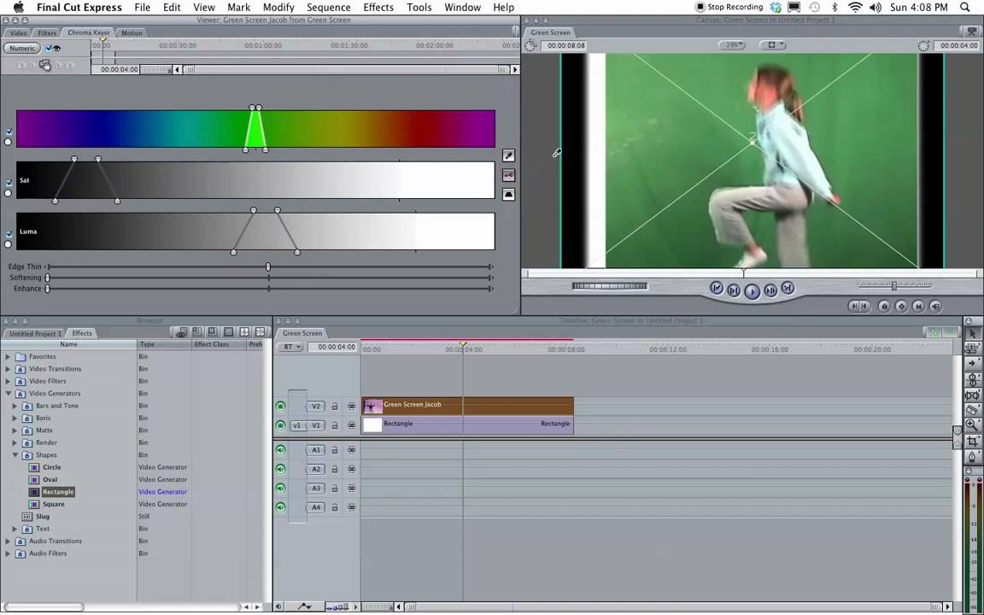984x615 pixels.
Task: Select the Zoom magnifier tool
Action: [972, 425]
